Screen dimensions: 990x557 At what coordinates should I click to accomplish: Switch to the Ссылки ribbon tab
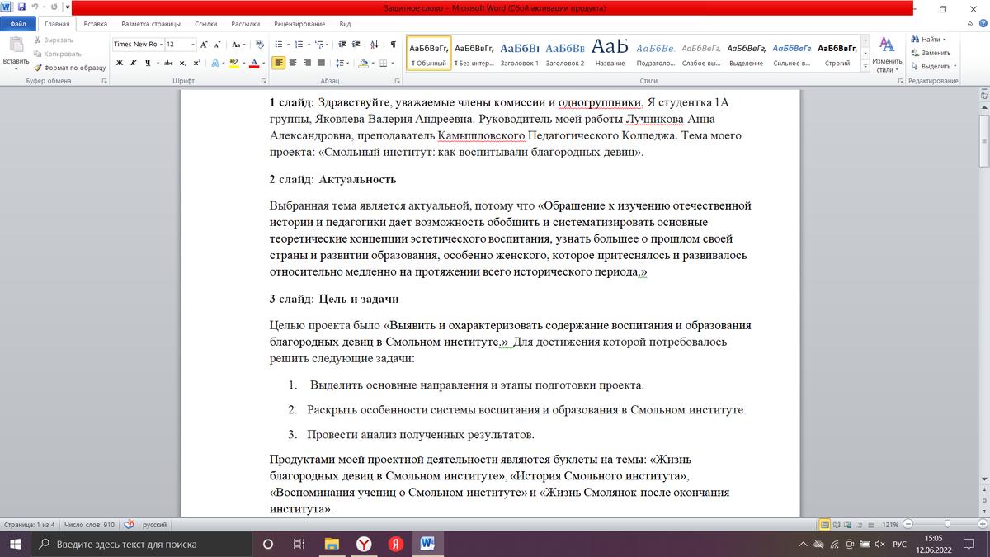[x=206, y=25]
